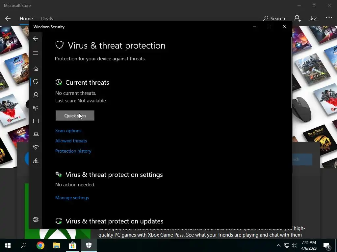Open File Explorer from taskbar

pos(57,245)
